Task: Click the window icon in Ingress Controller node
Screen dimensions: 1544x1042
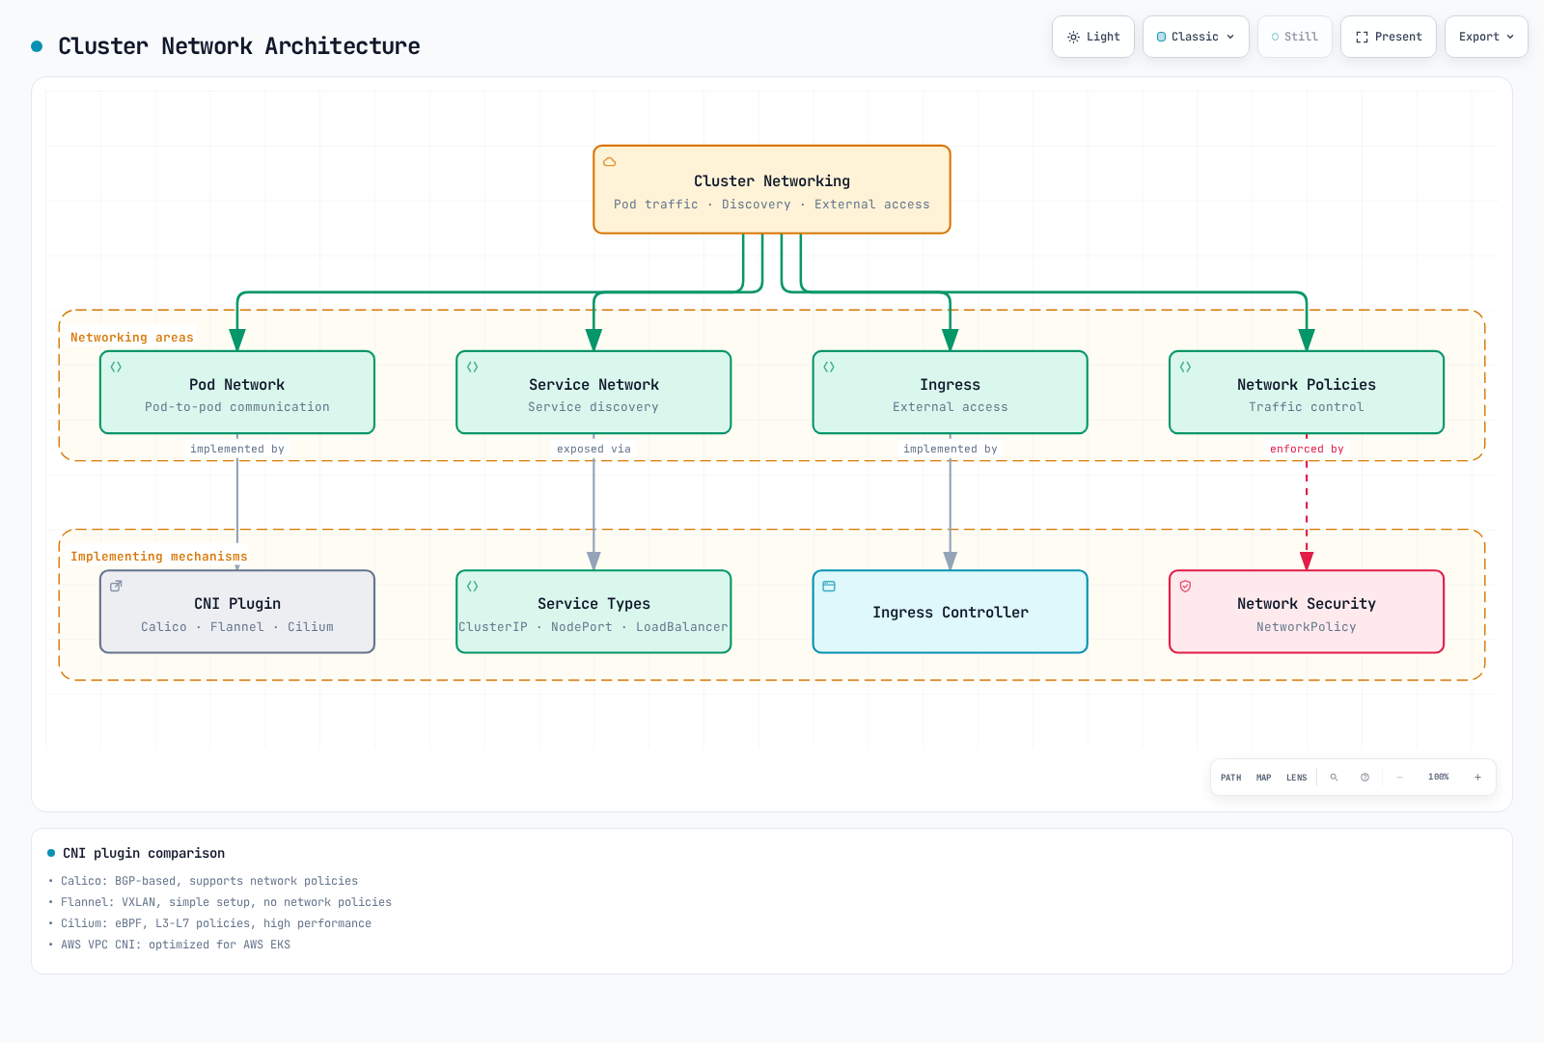Action: pyautogui.click(x=829, y=586)
